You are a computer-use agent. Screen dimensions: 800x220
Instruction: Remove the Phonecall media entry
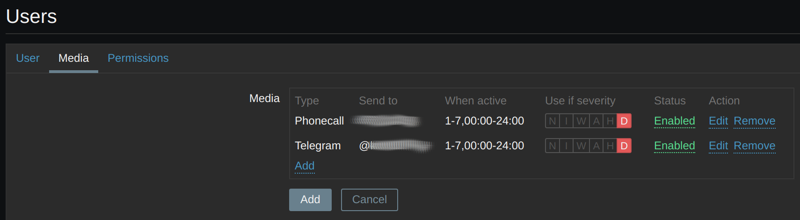pyautogui.click(x=754, y=121)
